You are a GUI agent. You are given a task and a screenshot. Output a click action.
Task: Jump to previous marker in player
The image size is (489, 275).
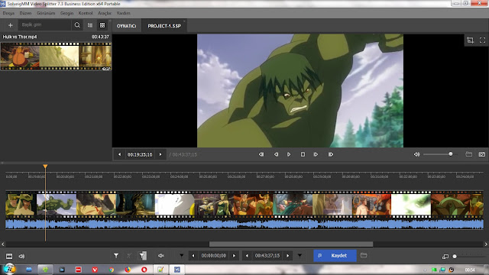pyautogui.click(x=261, y=154)
